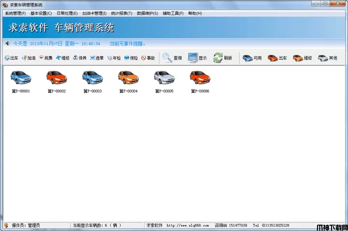Select the vehicle thumbnail 00001

pos(21,77)
